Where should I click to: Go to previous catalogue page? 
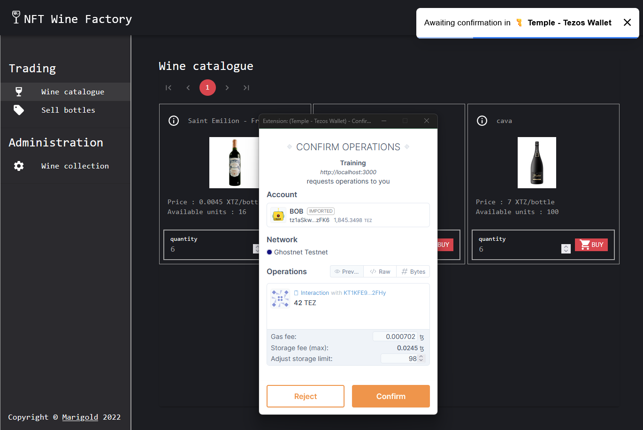[188, 88]
